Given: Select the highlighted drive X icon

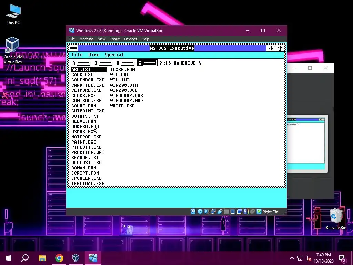Looking at the screenshot, I should 148,63.
